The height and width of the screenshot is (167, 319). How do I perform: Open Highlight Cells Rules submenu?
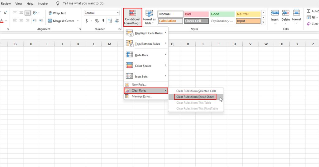tap(146, 33)
